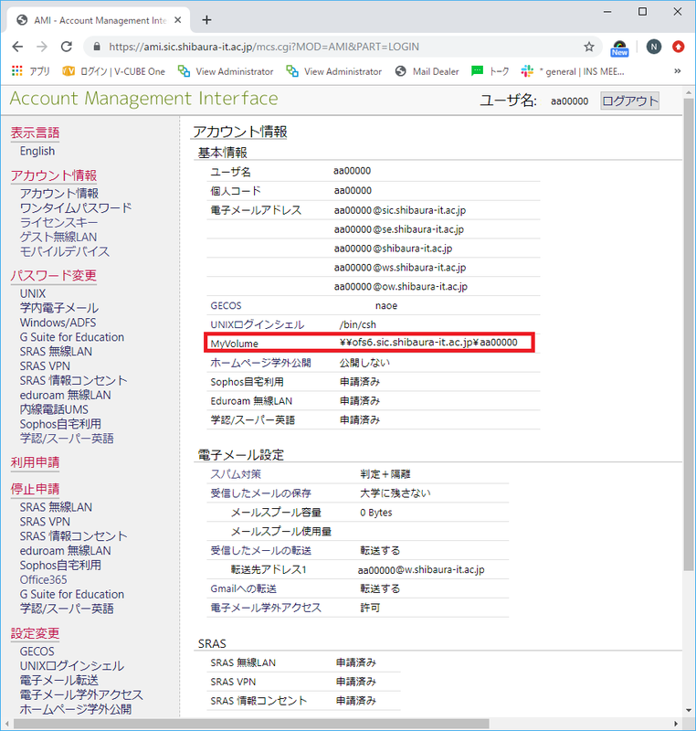The image size is (696, 731).
Task: Bookmark this page with star icon
Action: [589, 47]
